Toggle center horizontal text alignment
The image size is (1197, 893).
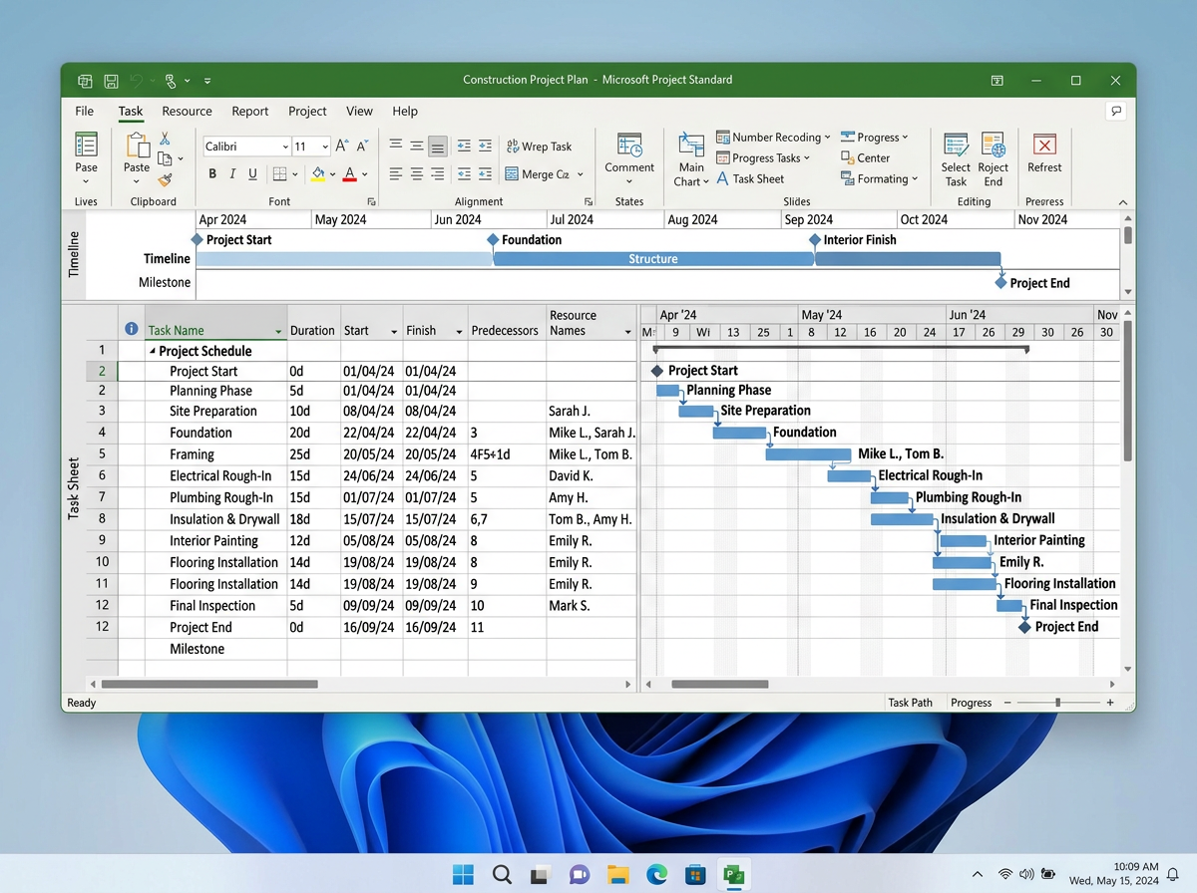(x=416, y=174)
